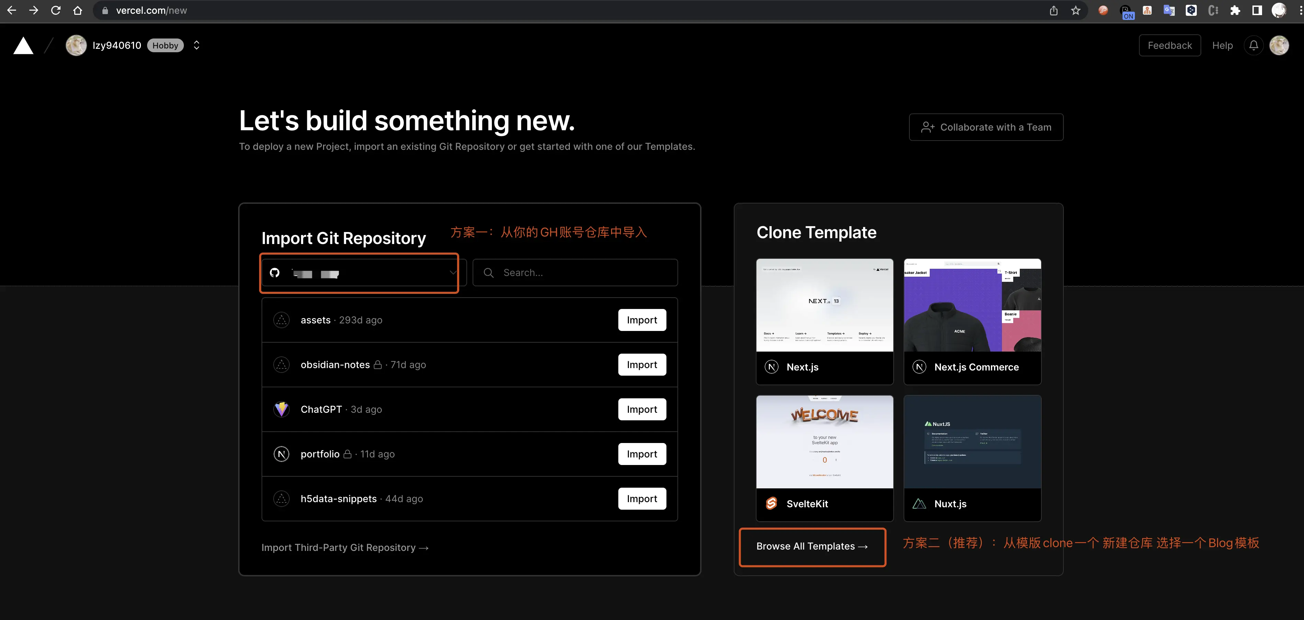Expand the team scope switcher arrows

click(x=196, y=46)
